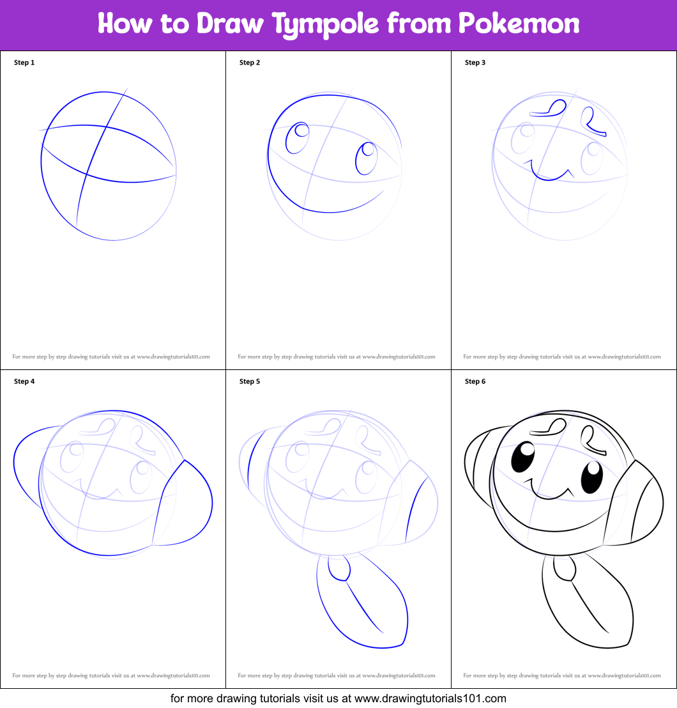Click the Step 1 label

click(x=24, y=63)
